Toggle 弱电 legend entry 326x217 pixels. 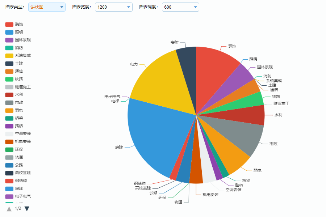pos(14,110)
